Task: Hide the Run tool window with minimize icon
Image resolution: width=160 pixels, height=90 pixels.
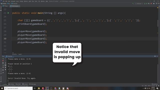Action: (x=157, y=56)
